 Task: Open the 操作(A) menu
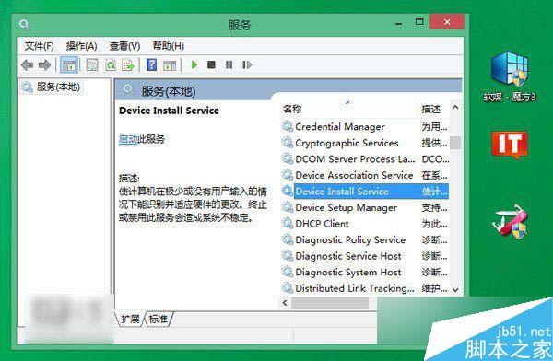(81, 46)
